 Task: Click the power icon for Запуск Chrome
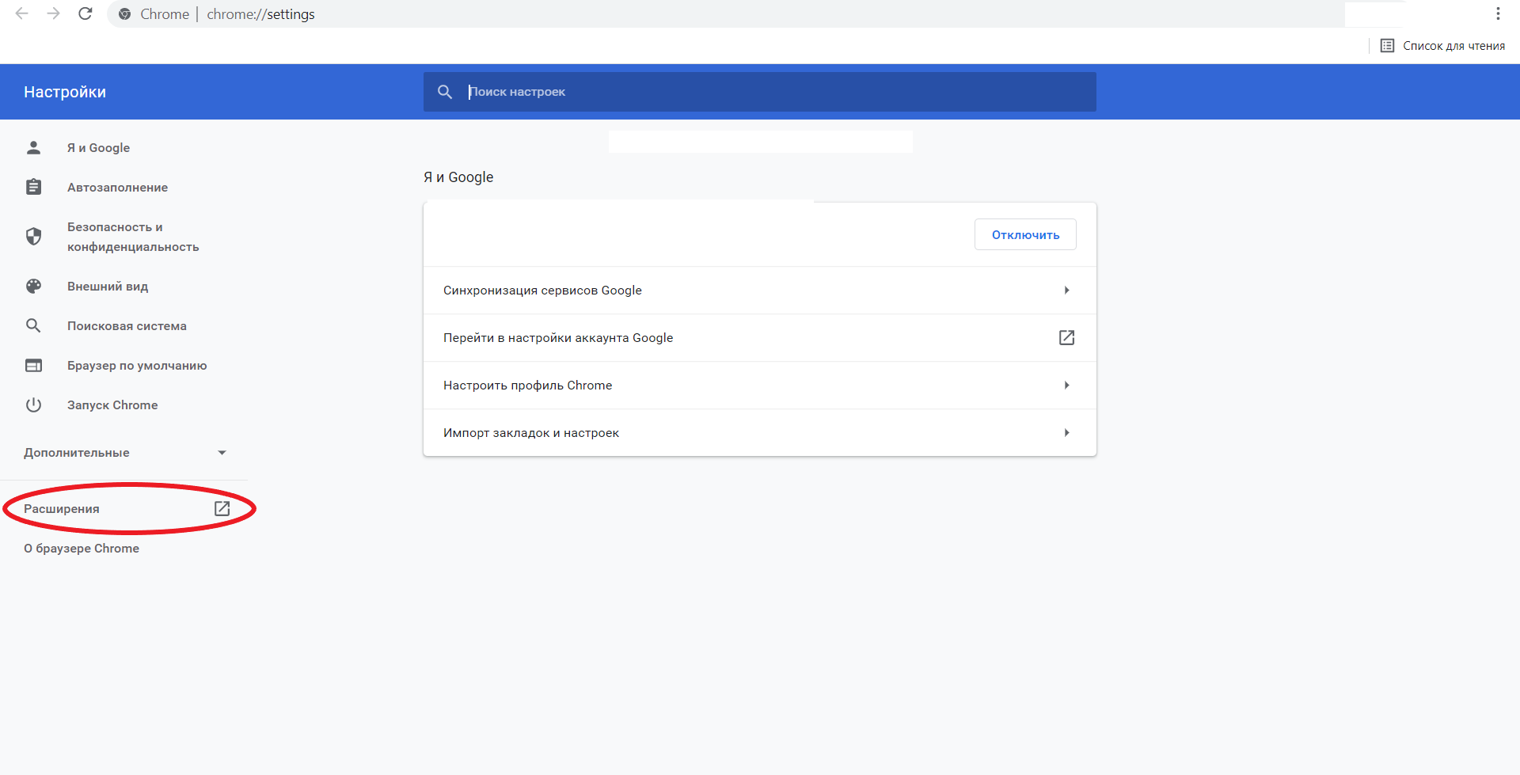[x=33, y=405]
